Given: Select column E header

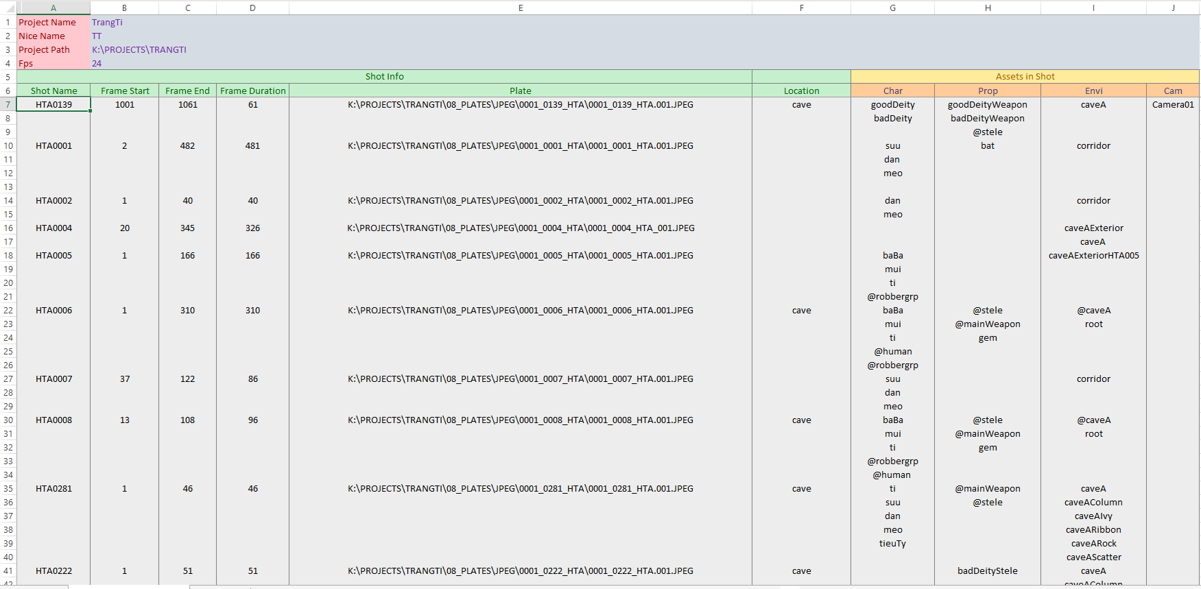Looking at the screenshot, I should click(x=521, y=8).
